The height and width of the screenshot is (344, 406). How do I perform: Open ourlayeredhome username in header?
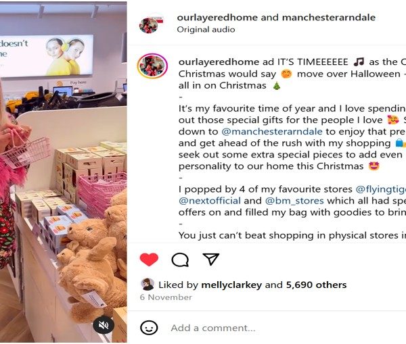point(217,18)
